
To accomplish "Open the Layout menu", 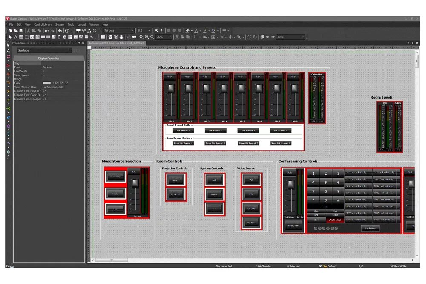I will [81, 24].
